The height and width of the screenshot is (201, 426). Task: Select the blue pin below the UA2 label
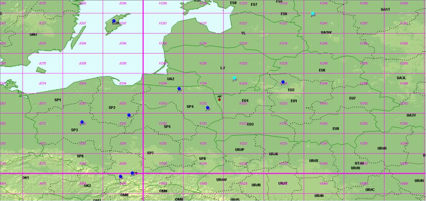coord(179,89)
